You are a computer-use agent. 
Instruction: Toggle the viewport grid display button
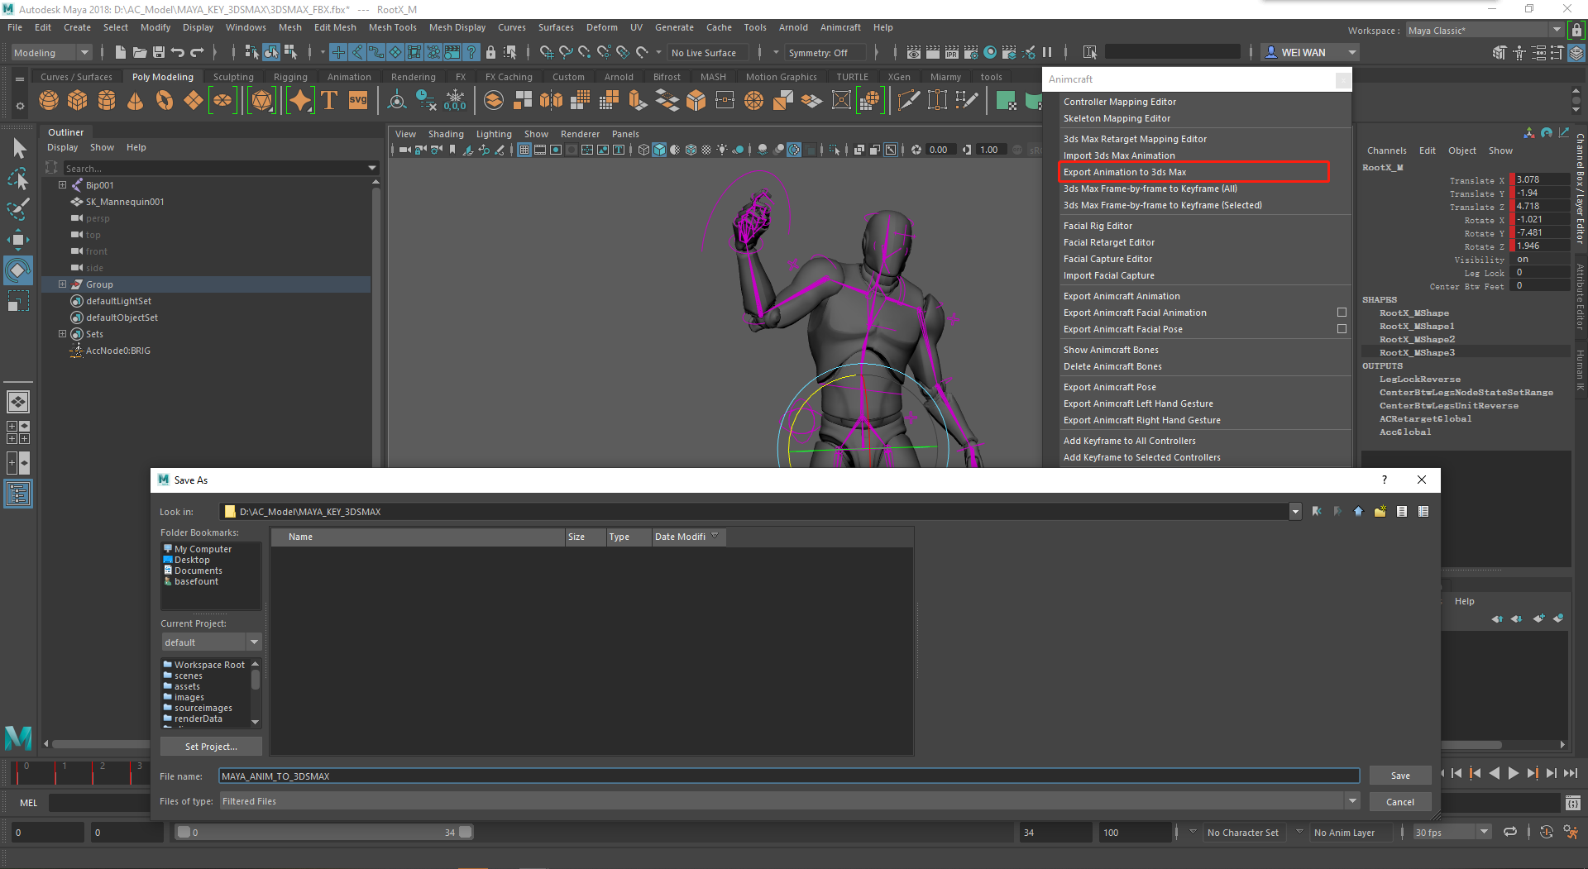[524, 150]
